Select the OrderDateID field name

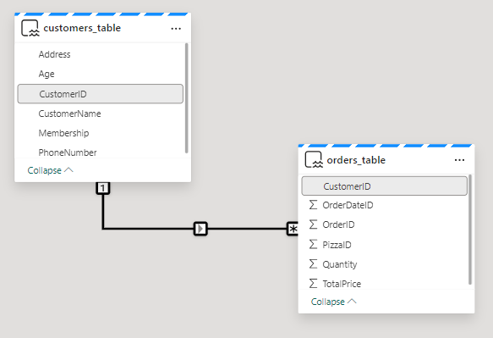348,205
